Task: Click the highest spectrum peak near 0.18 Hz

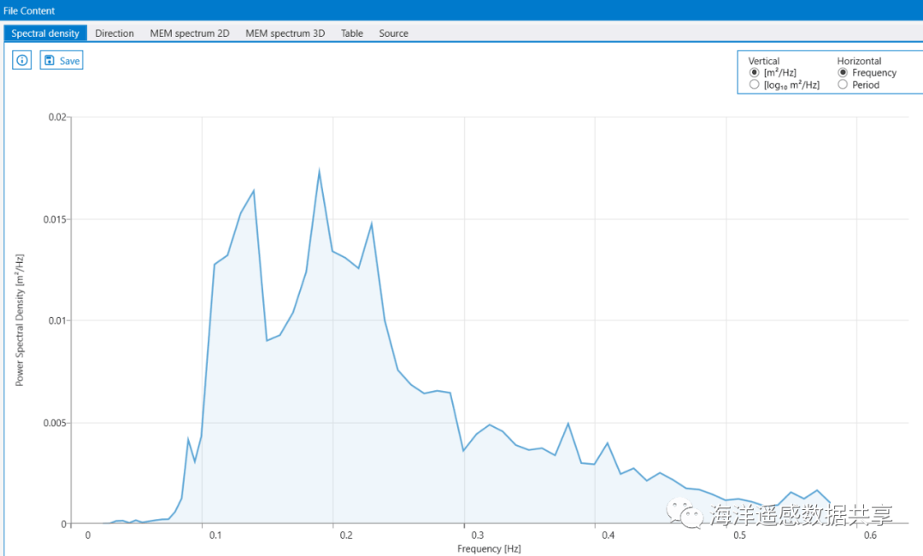Action: (319, 171)
